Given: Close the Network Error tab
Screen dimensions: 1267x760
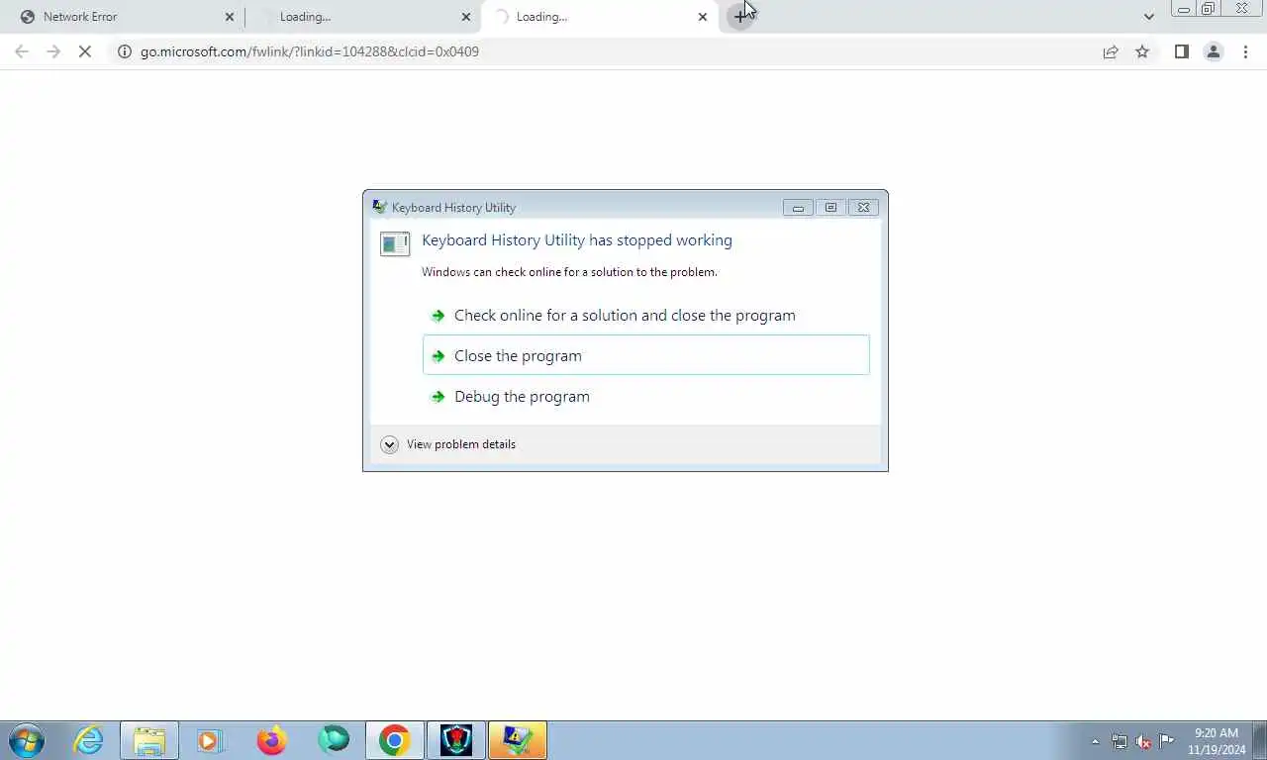Looking at the screenshot, I should (230, 17).
